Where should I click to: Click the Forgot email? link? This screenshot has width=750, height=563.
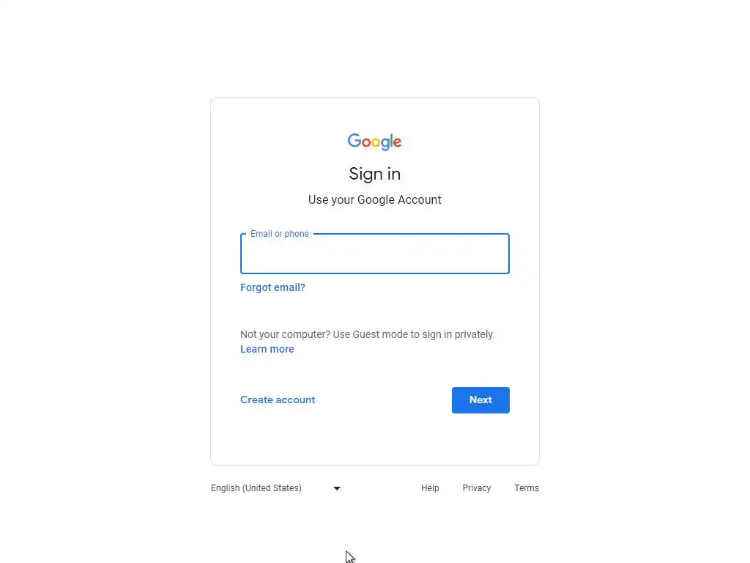point(272,287)
